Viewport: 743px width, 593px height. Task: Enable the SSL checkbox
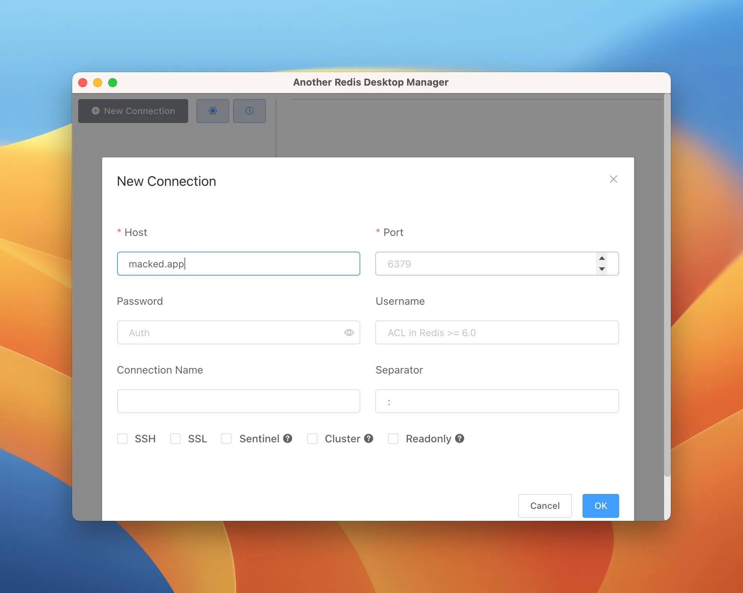[175, 439]
